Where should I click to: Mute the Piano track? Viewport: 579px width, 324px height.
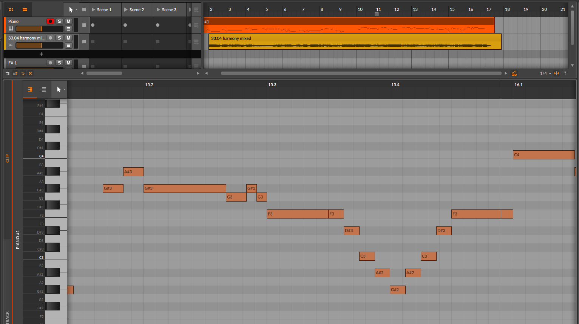pos(68,21)
